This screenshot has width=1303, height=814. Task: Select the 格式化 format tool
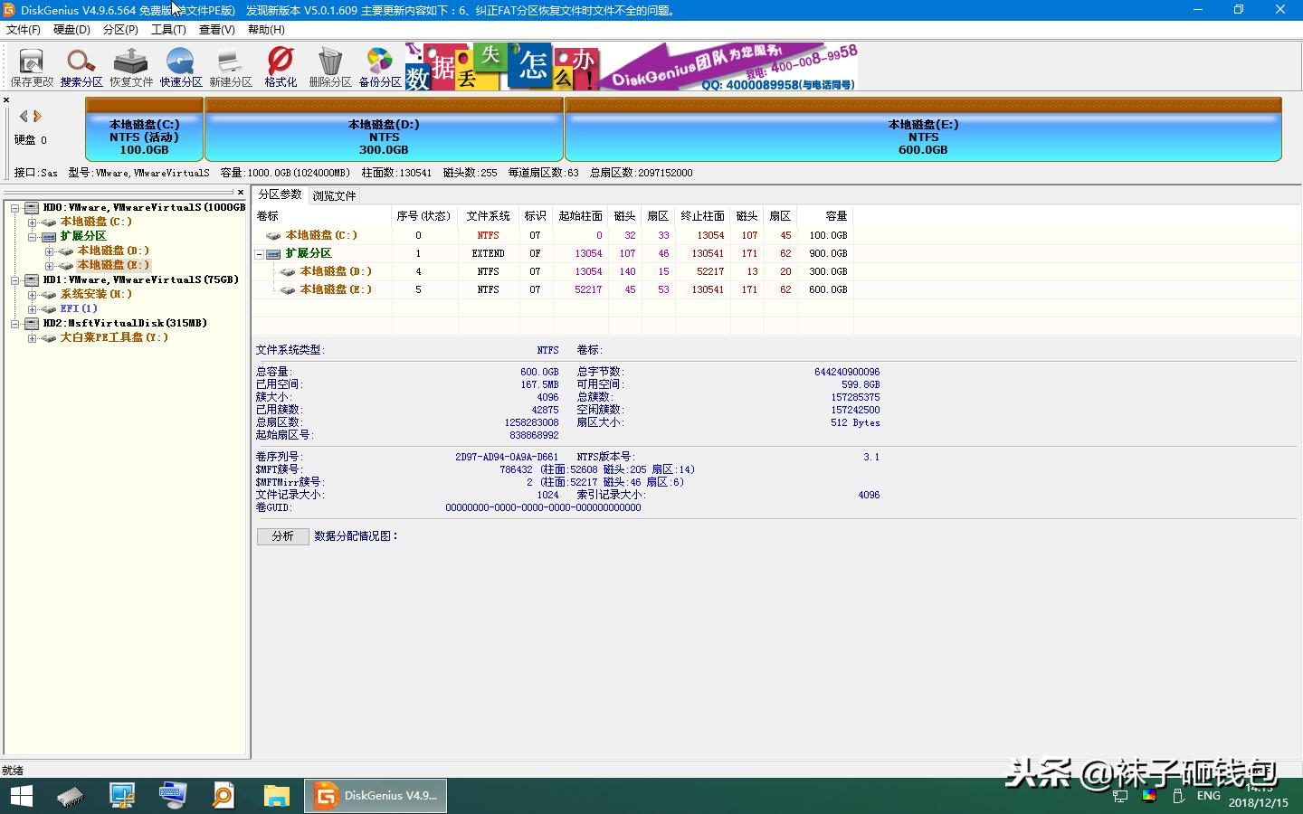279,66
